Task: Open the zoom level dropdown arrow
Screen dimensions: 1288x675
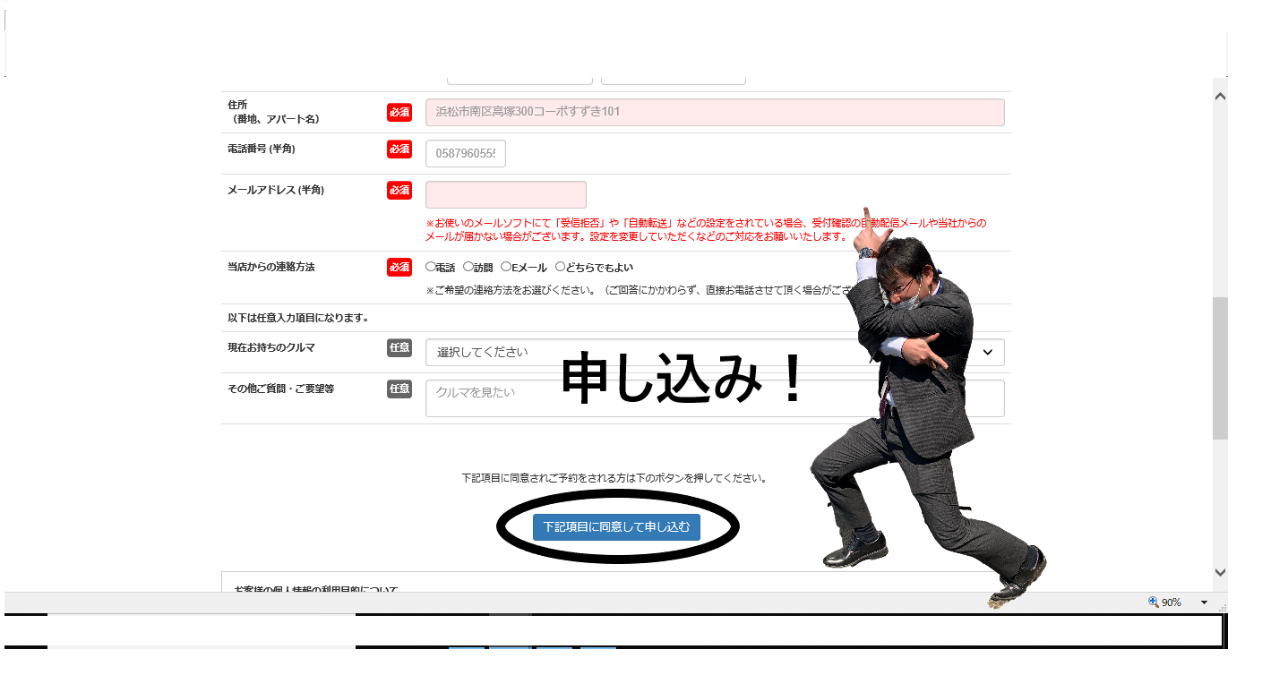Action: coord(1204,602)
